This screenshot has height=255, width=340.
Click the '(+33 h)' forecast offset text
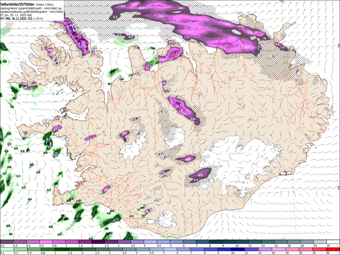(38, 19)
